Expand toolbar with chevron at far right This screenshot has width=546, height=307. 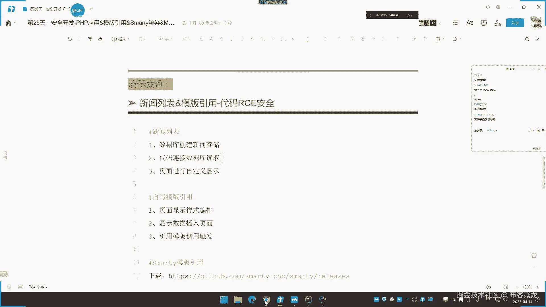(537, 39)
